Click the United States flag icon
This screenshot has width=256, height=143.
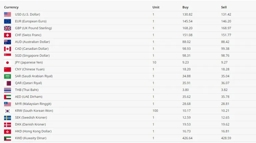(x=7, y=14)
